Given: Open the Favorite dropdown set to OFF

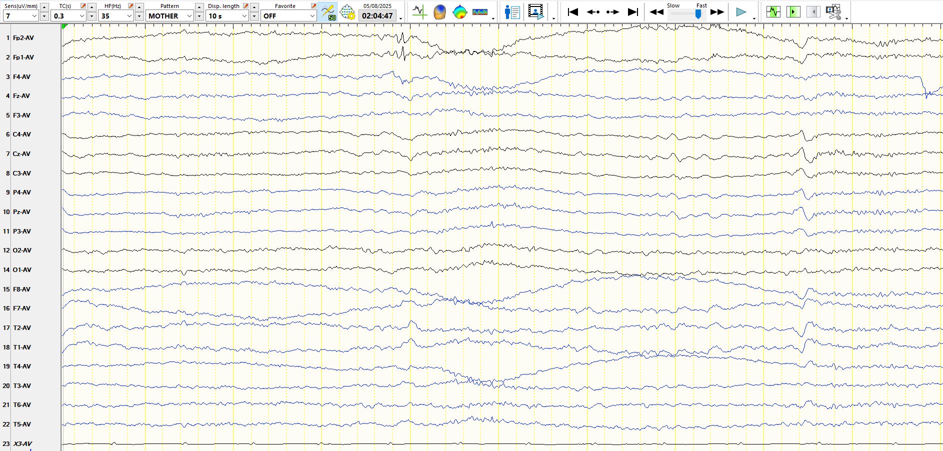Looking at the screenshot, I should click(311, 16).
